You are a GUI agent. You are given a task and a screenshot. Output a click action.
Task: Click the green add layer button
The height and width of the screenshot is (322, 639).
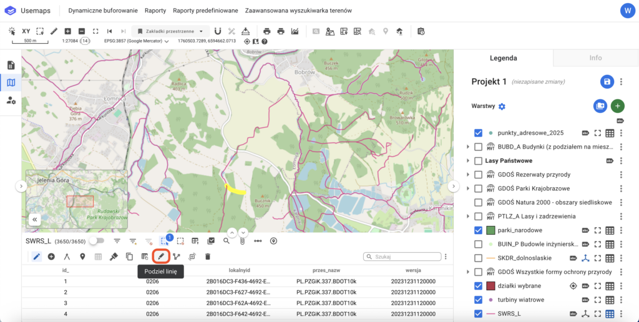[617, 106]
